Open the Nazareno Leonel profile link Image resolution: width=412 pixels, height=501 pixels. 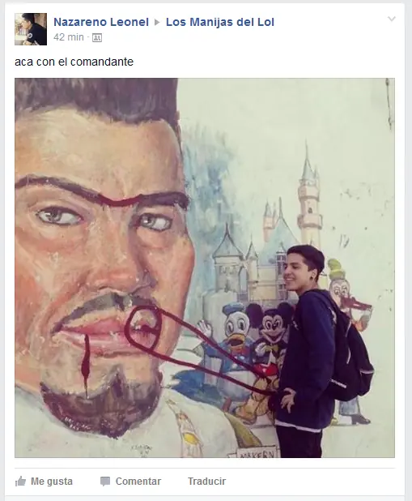pos(101,22)
